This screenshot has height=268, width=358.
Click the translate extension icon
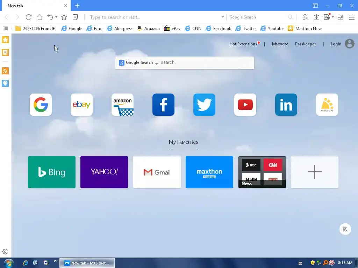pos(327,17)
